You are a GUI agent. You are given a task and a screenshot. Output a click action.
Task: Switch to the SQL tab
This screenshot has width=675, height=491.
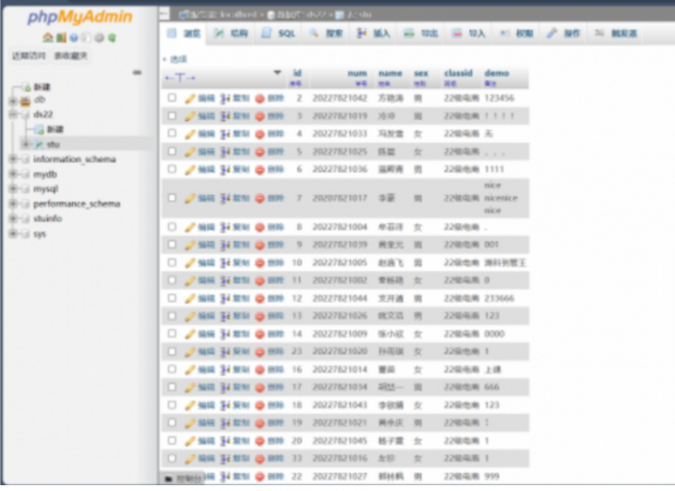coord(279,34)
